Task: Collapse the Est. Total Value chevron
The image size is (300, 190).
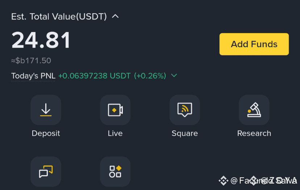Action: tap(115, 16)
